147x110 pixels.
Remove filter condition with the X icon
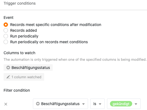coord(6,104)
